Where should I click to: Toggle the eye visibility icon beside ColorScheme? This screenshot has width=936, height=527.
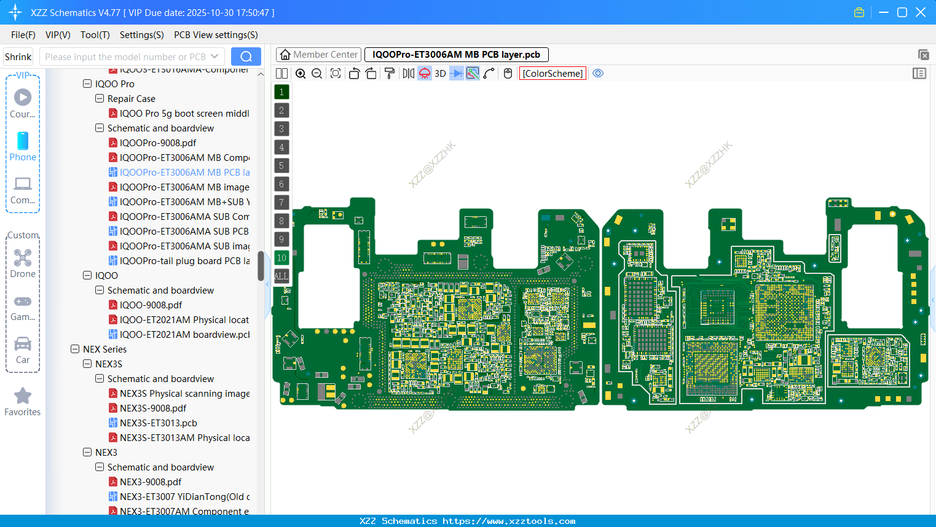(598, 73)
